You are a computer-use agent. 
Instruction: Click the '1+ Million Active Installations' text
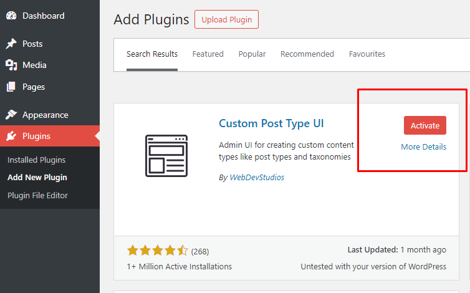click(x=180, y=267)
